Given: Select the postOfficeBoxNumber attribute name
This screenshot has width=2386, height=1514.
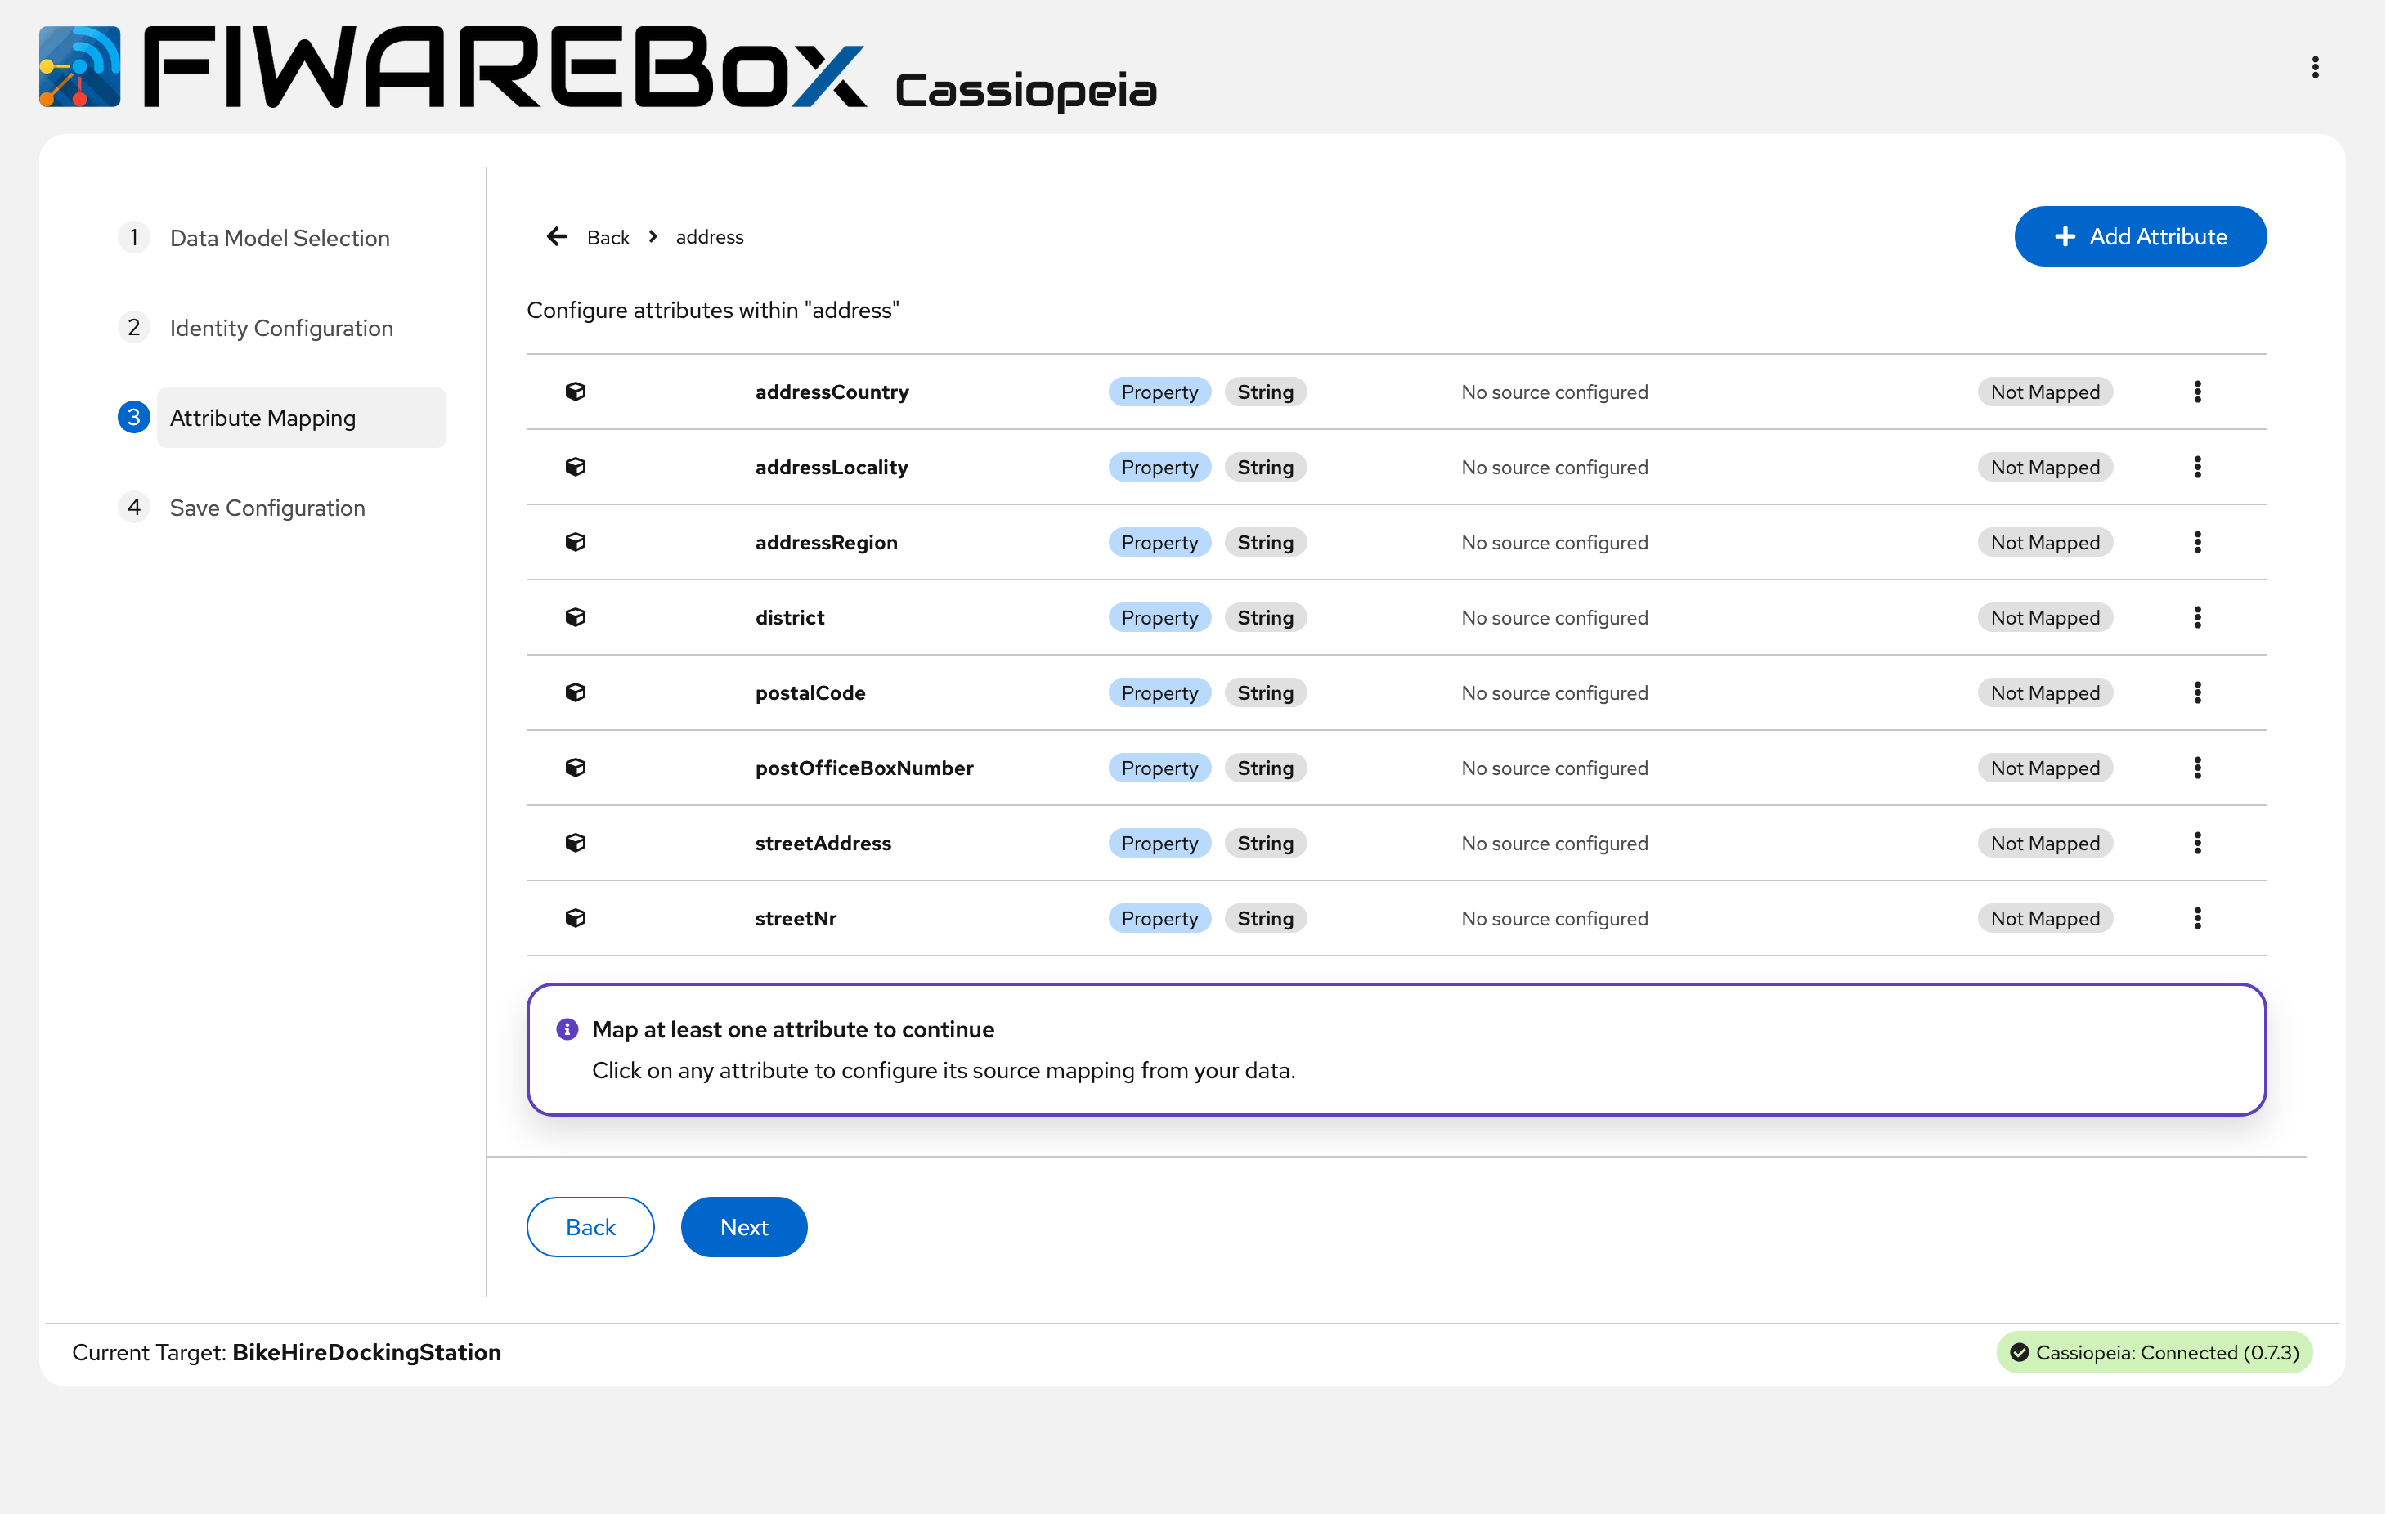Looking at the screenshot, I should (864, 768).
